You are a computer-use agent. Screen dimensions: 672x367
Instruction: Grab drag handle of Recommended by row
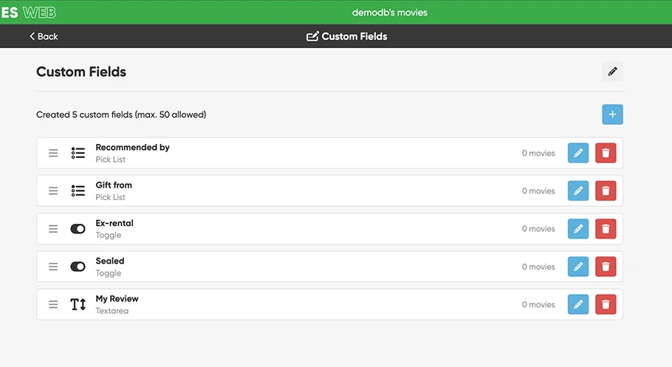(53, 153)
